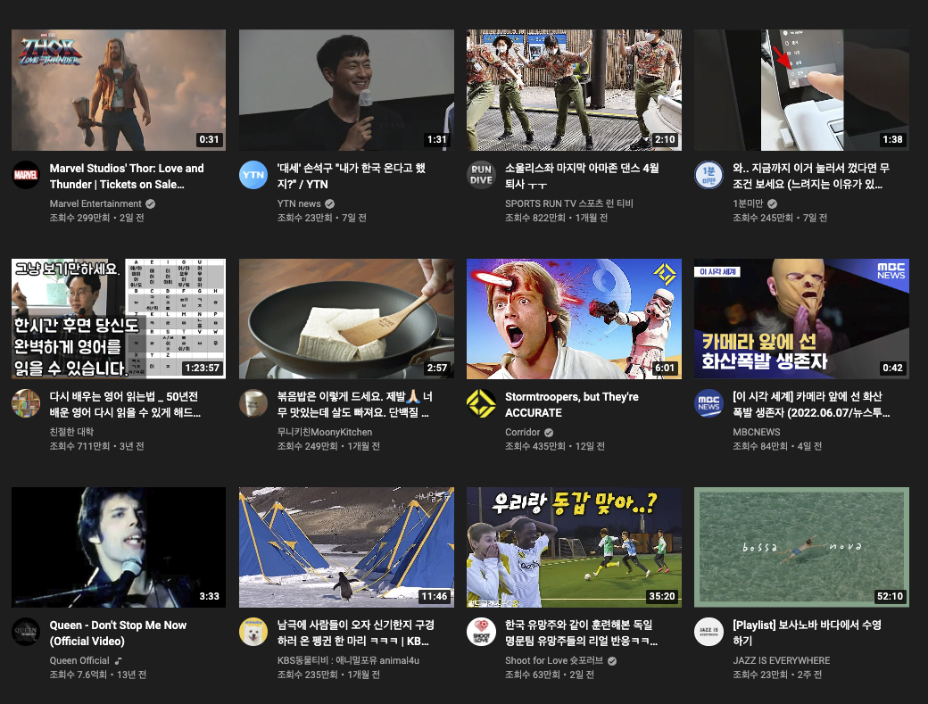Viewport: 928px width, 704px height.
Task: Open title Marvel Studios' Thor: Love and Thunder
Action: point(127,177)
